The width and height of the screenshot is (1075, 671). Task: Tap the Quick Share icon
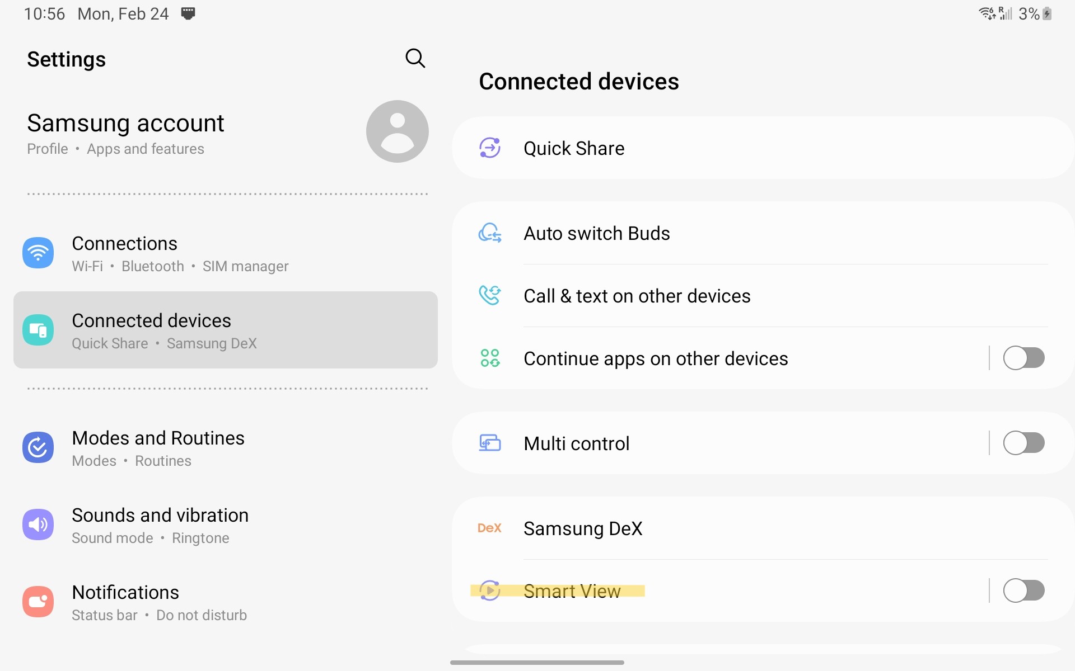click(490, 148)
